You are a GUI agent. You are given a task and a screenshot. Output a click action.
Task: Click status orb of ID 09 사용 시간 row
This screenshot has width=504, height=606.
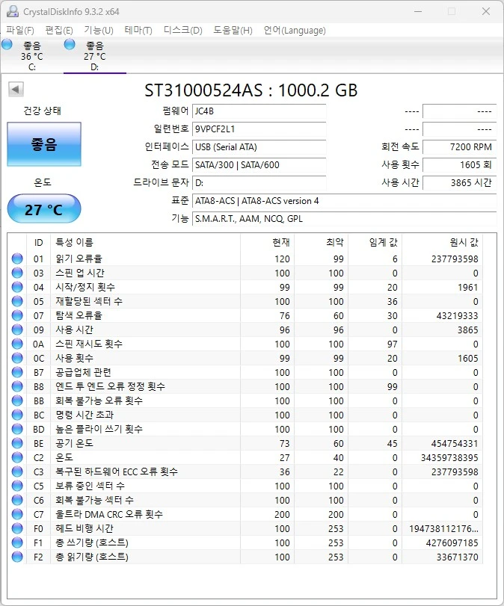(x=17, y=330)
